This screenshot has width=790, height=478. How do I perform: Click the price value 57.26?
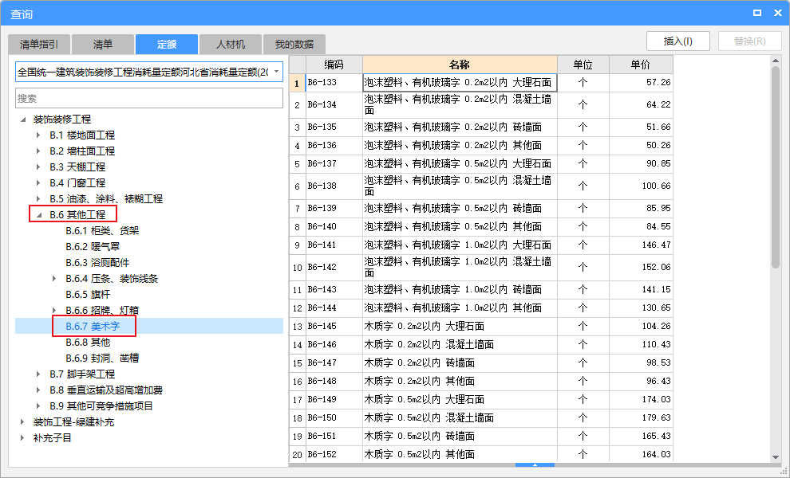click(x=658, y=83)
